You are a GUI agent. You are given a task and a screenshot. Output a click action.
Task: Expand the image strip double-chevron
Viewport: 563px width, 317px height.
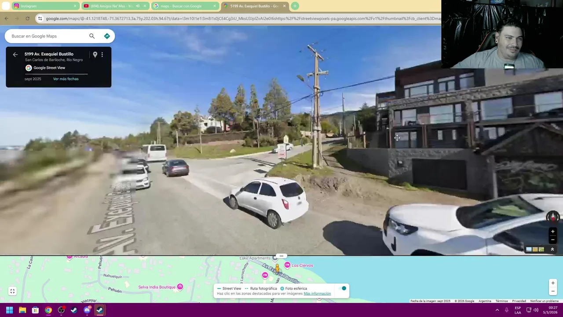click(552, 249)
